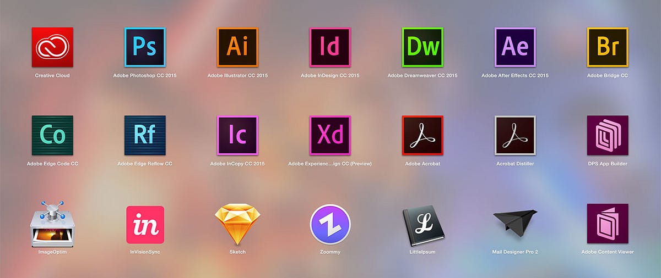Launch Adobe After Effects Ae icon
Screen dimensions: 661x278
coord(515,48)
